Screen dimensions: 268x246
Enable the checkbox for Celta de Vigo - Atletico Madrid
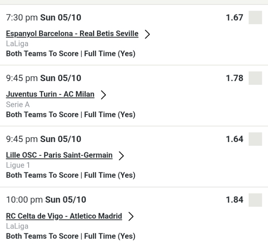point(255,199)
